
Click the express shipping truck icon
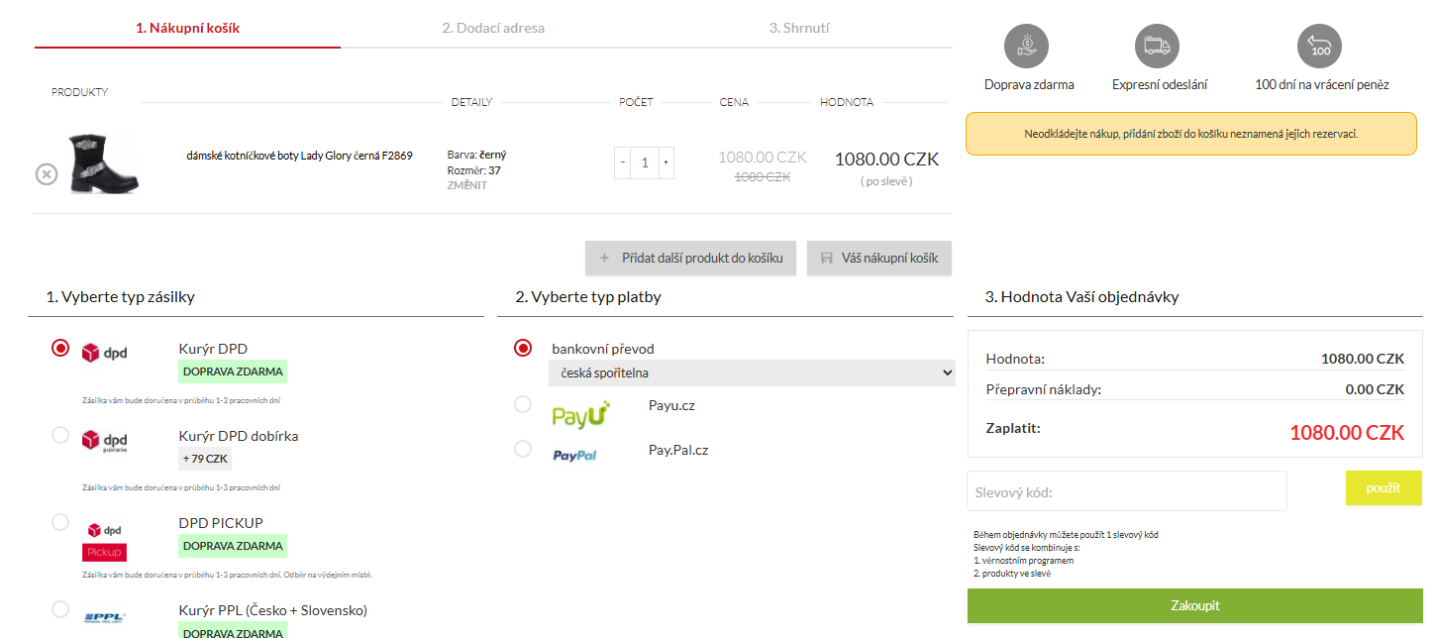1157,46
